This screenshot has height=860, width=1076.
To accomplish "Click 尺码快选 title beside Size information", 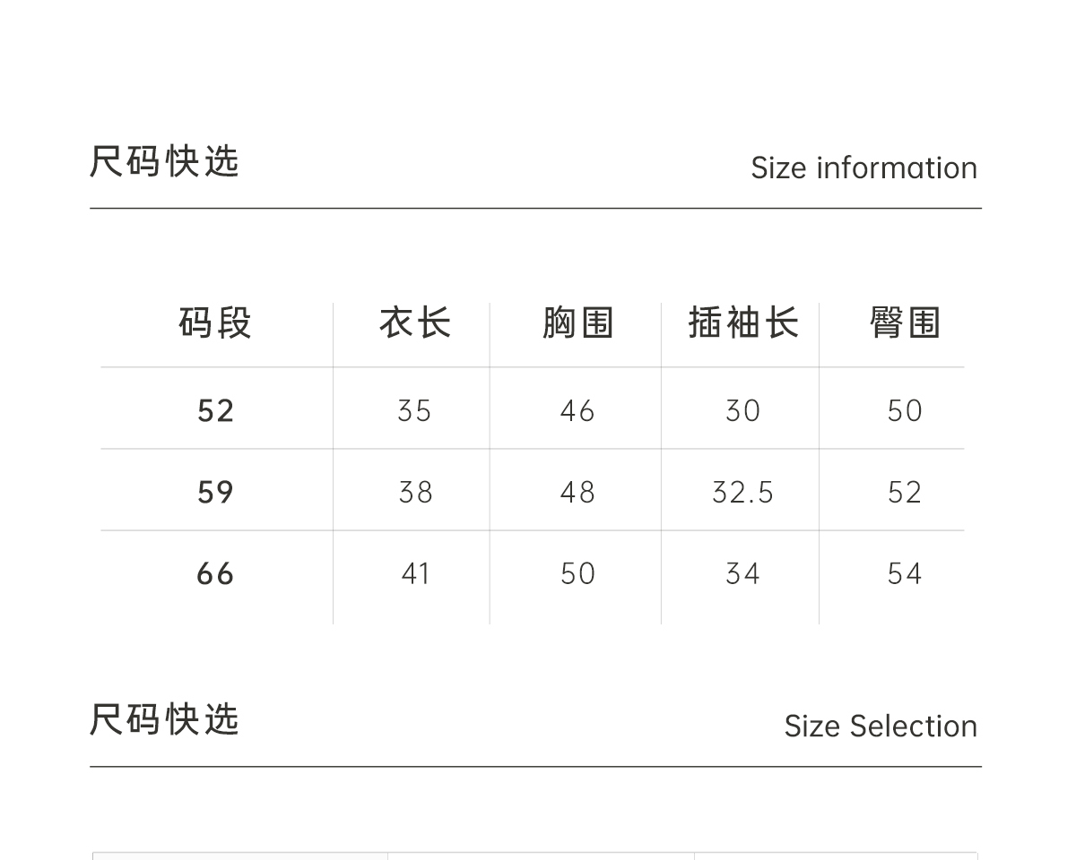I will click(x=165, y=162).
